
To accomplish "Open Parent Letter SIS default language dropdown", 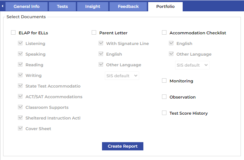I will coord(122,76).
